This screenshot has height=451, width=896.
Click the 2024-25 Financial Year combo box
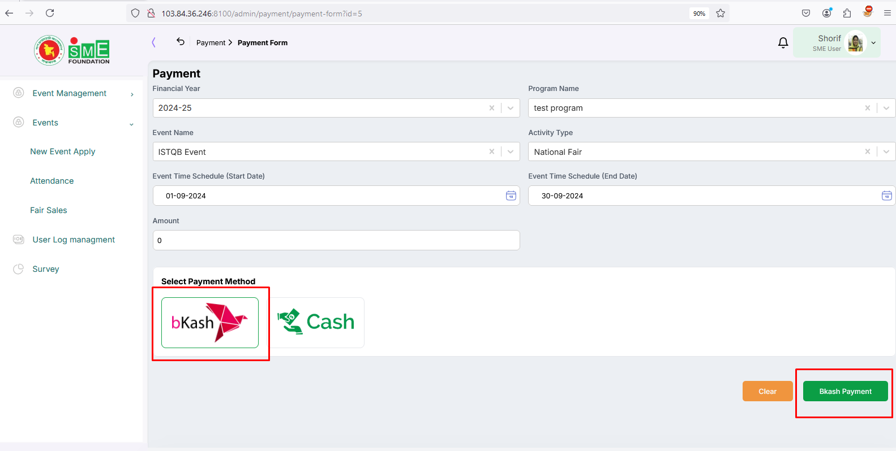coord(336,108)
